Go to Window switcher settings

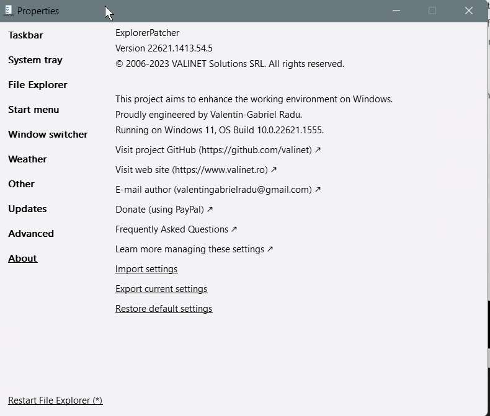click(x=48, y=135)
